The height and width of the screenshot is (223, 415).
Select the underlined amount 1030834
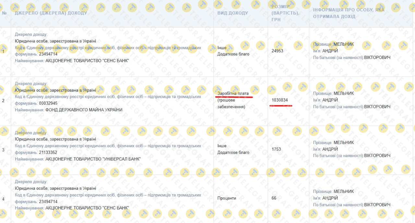[x=279, y=100]
